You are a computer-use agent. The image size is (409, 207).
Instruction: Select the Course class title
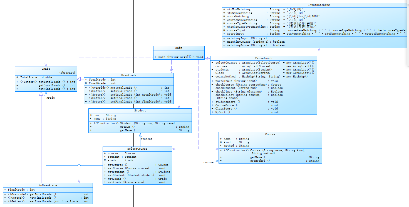(x=270, y=134)
